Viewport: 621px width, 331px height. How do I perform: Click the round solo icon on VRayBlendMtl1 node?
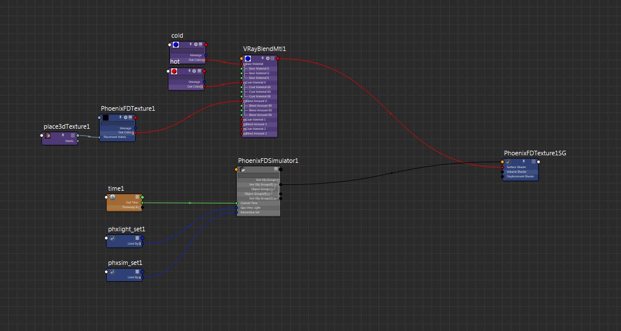(x=268, y=58)
